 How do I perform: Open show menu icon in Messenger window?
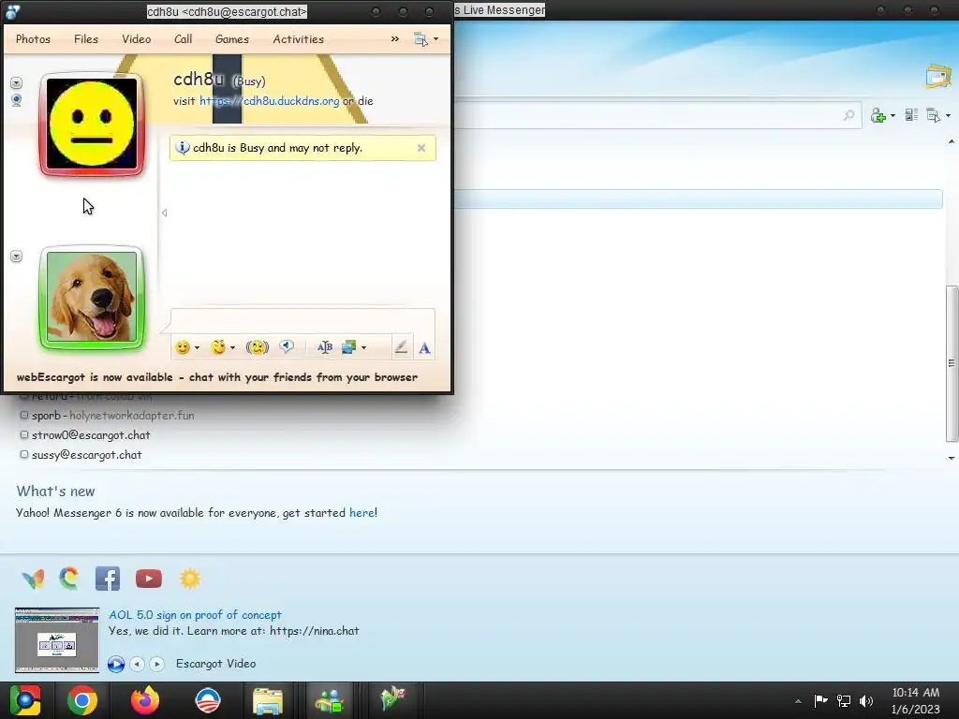click(x=934, y=115)
